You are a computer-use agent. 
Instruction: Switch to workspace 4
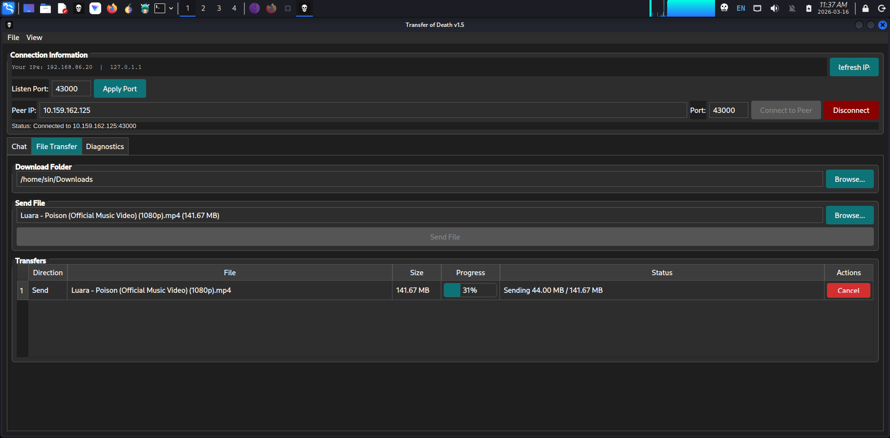point(234,8)
